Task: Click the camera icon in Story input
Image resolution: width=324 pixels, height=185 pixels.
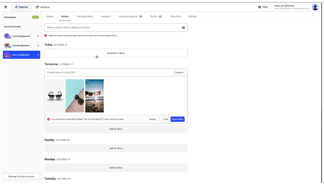Action: click(x=183, y=27)
